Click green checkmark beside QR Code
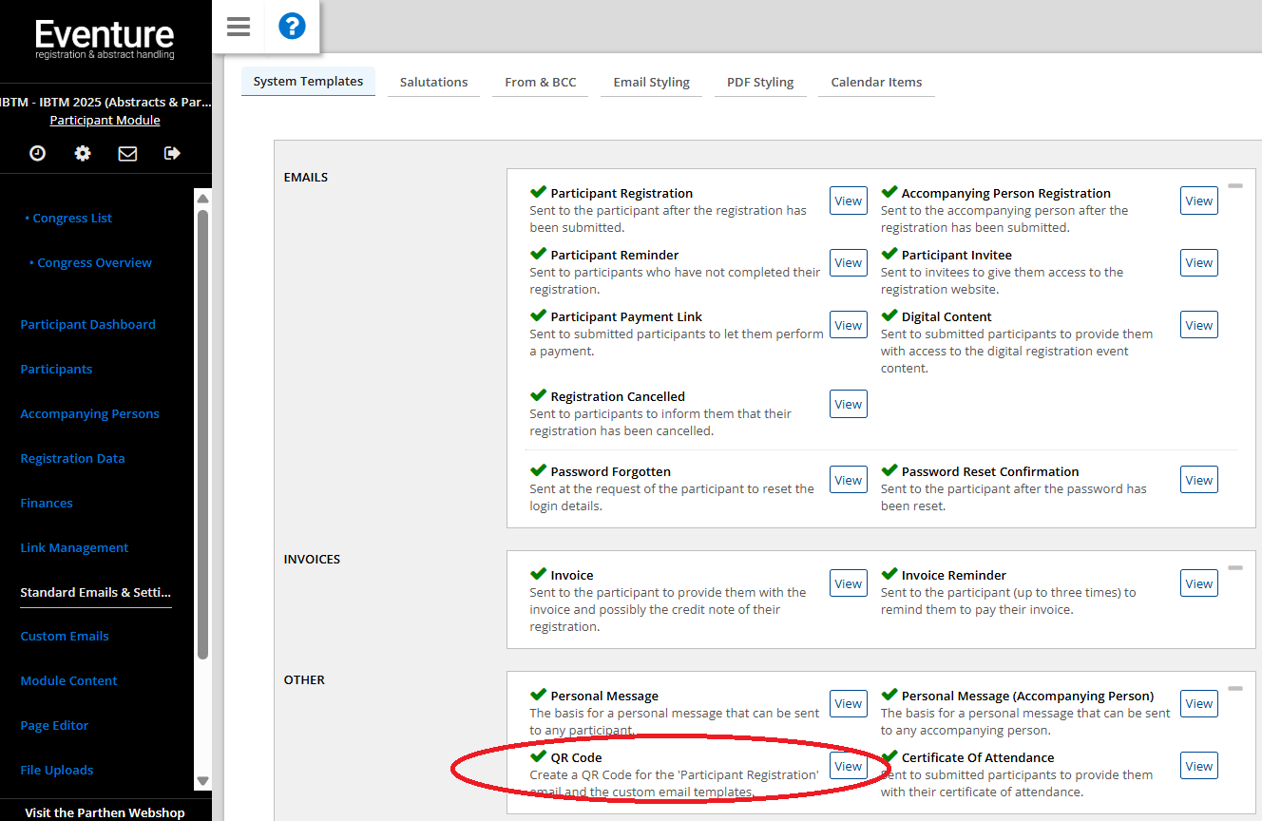This screenshot has height=821, width=1262. (x=538, y=757)
